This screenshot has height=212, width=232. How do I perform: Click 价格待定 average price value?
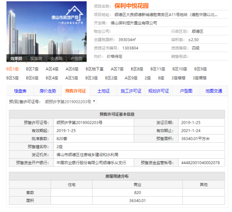click(x=115, y=56)
